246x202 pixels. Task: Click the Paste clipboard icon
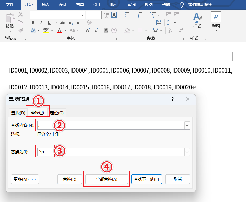click(10, 20)
